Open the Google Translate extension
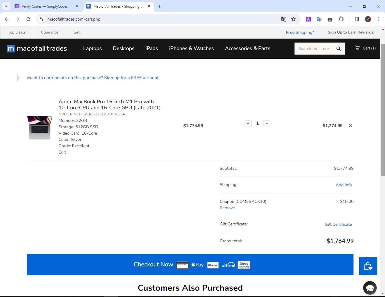This screenshot has height=297, width=385. click(x=319, y=19)
